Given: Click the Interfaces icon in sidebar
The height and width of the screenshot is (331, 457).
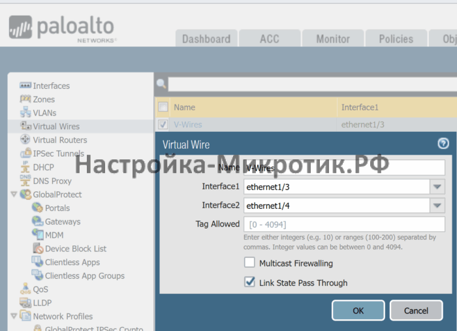Looking at the screenshot, I should pyautogui.click(x=25, y=86).
